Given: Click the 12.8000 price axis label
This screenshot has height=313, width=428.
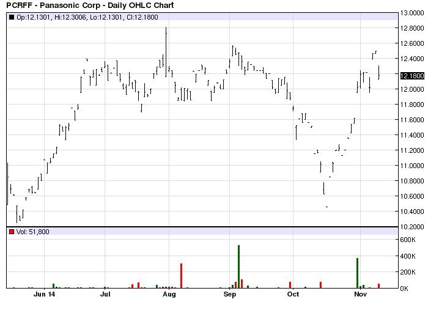Looking at the screenshot, I should click(x=412, y=28).
